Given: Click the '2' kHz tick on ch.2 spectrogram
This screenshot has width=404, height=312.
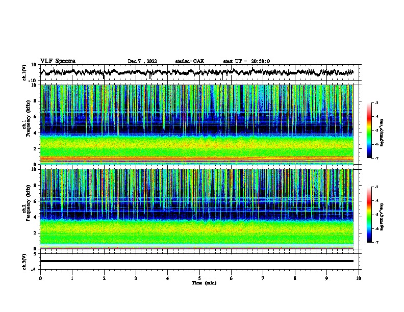Looking at the screenshot, I should (35, 233).
